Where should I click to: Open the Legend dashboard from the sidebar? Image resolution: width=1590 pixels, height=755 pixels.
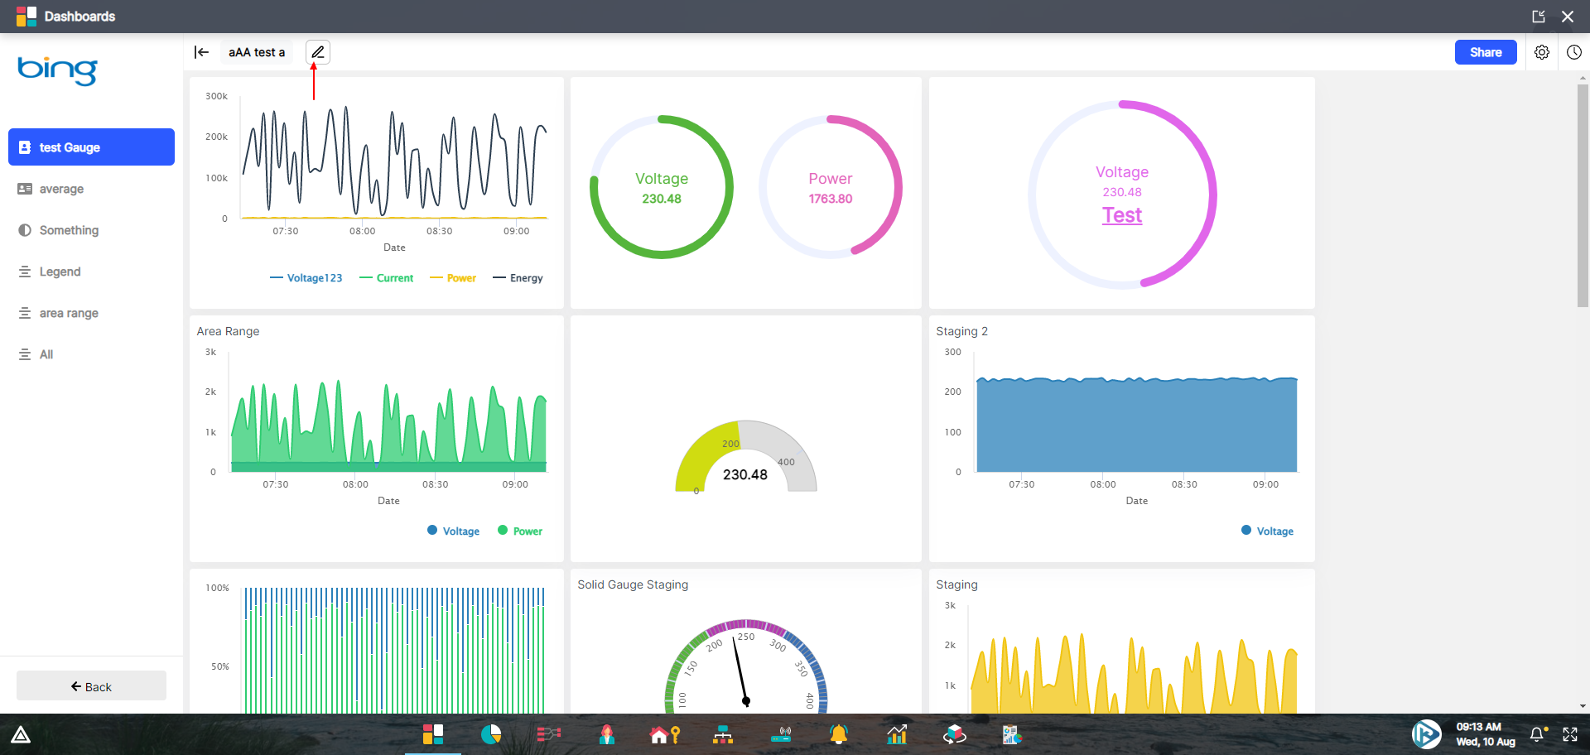tap(60, 272)
